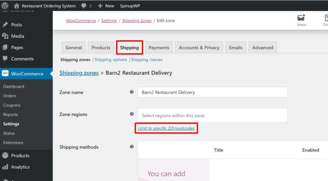Image resolution: width=328 pixels, height=181 pixels.
Task: Show help tooltip for Shipping methods
Action: pyautogui.click(x=132, y=147)
